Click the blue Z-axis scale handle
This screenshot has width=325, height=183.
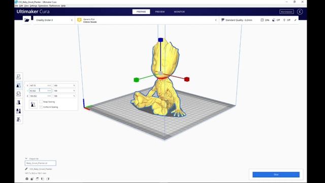click(160, 40)
